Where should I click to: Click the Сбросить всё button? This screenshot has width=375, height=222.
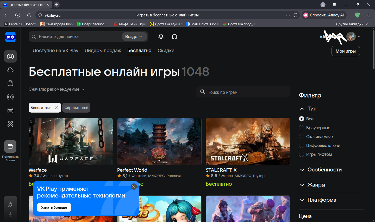[x=76, y=108]
